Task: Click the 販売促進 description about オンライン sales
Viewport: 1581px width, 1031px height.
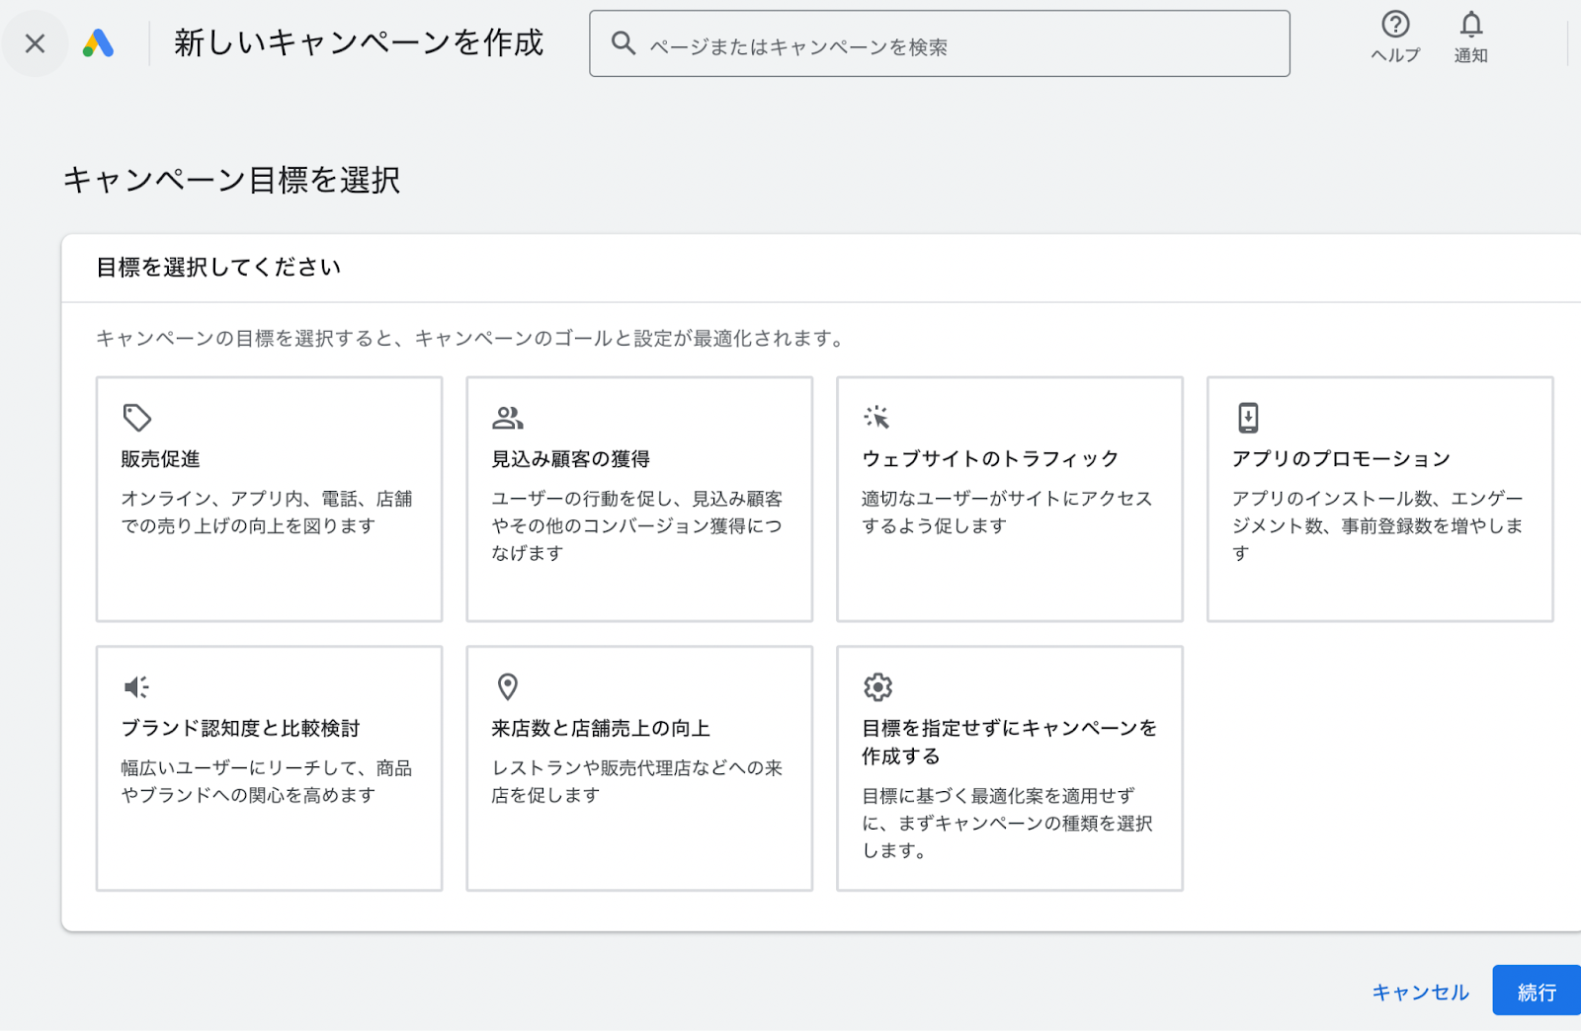Action: coord(267,513)
